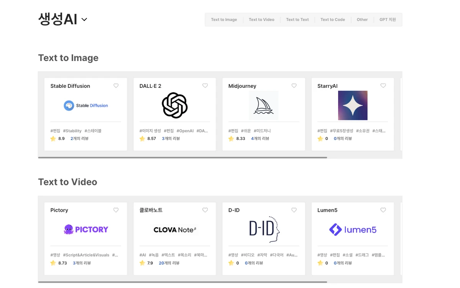The width and height of the screenshot is (460, 288).
Task: Open the OpenAI logo on DALL·E 2
Action: tap(175, 105)
